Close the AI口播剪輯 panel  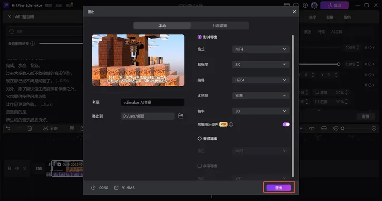[x=9, y=17]
